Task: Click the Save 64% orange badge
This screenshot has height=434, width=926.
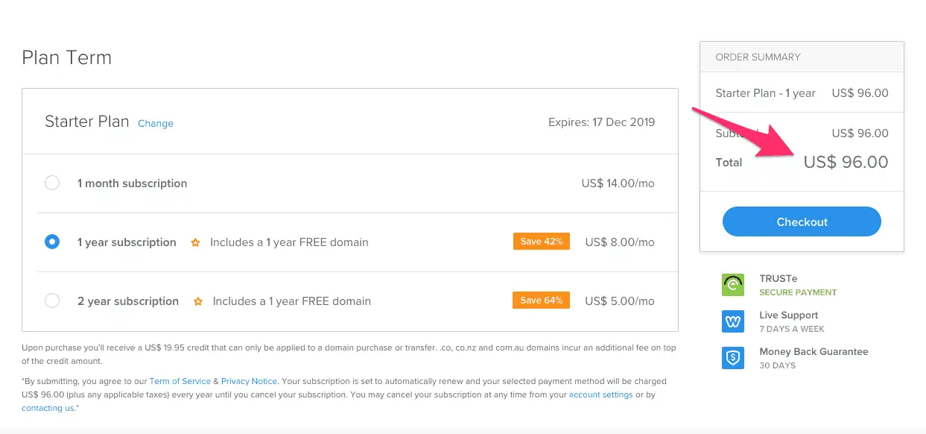Action: pyautogui.click(x=542, y=301)
